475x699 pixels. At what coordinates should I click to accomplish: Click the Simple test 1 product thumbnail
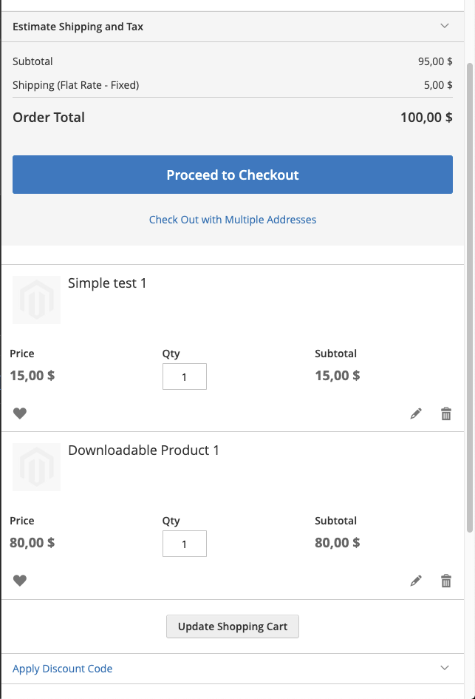36,300
